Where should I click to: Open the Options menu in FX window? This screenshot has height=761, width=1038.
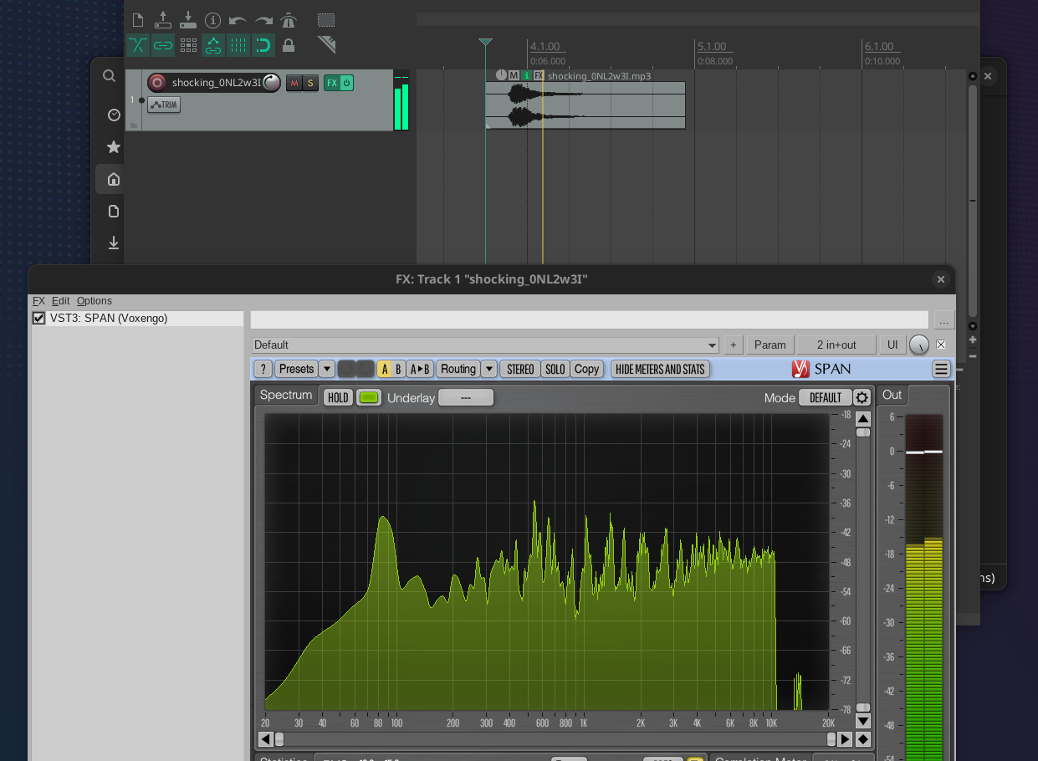coord(94,301)
